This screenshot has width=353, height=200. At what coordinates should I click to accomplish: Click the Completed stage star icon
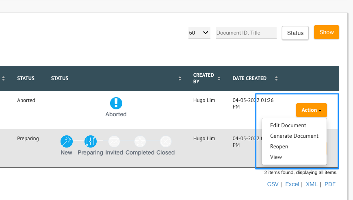140,141
